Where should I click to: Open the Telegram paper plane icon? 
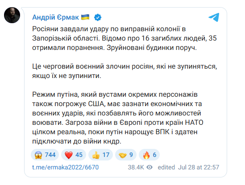tap(214, 17)
